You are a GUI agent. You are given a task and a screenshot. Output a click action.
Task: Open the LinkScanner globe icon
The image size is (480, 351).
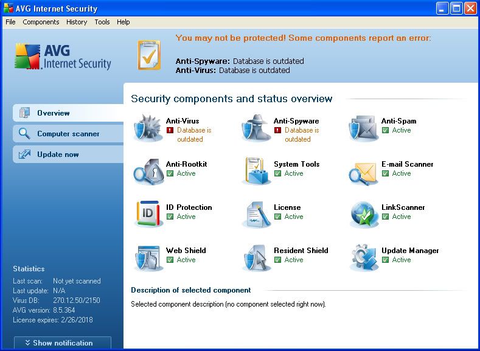click(x=364, y=214)
